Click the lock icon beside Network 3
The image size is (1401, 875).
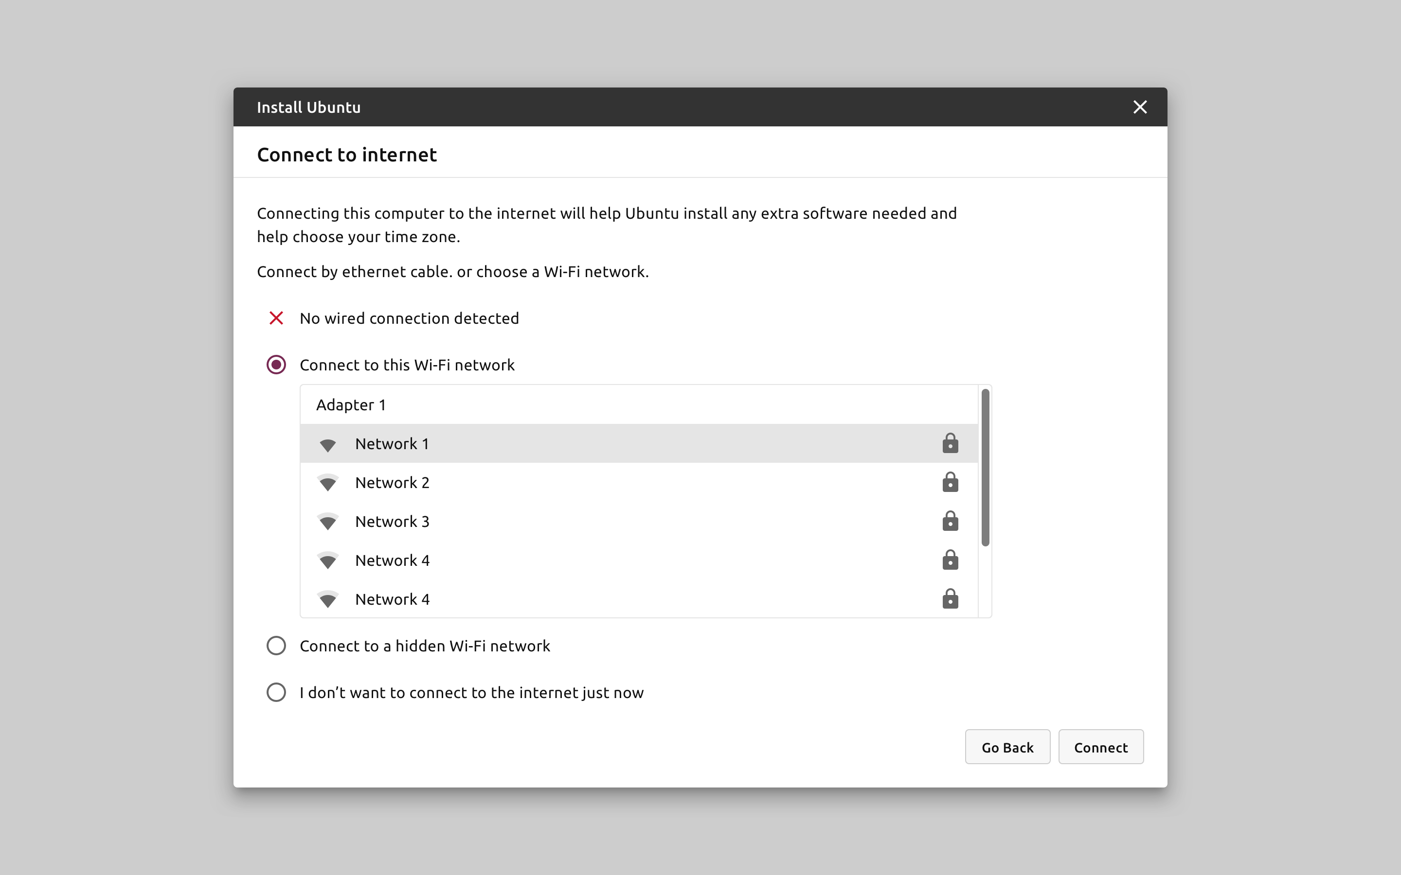pyautogui.click(x=950, y=522)
